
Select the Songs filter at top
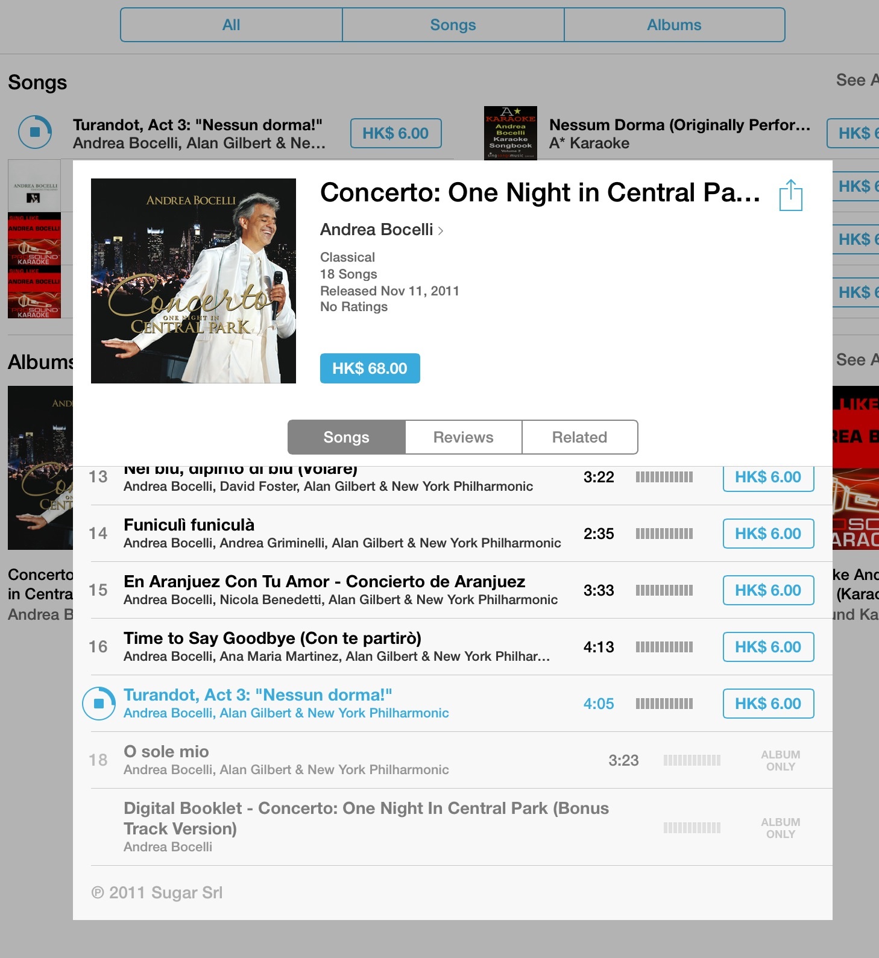pyautogui.click(x=453, y=25)
